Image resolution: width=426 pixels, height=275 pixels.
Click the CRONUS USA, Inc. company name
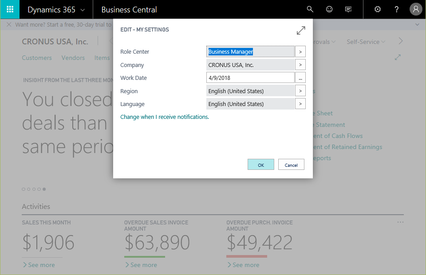[x=55, y=42]
